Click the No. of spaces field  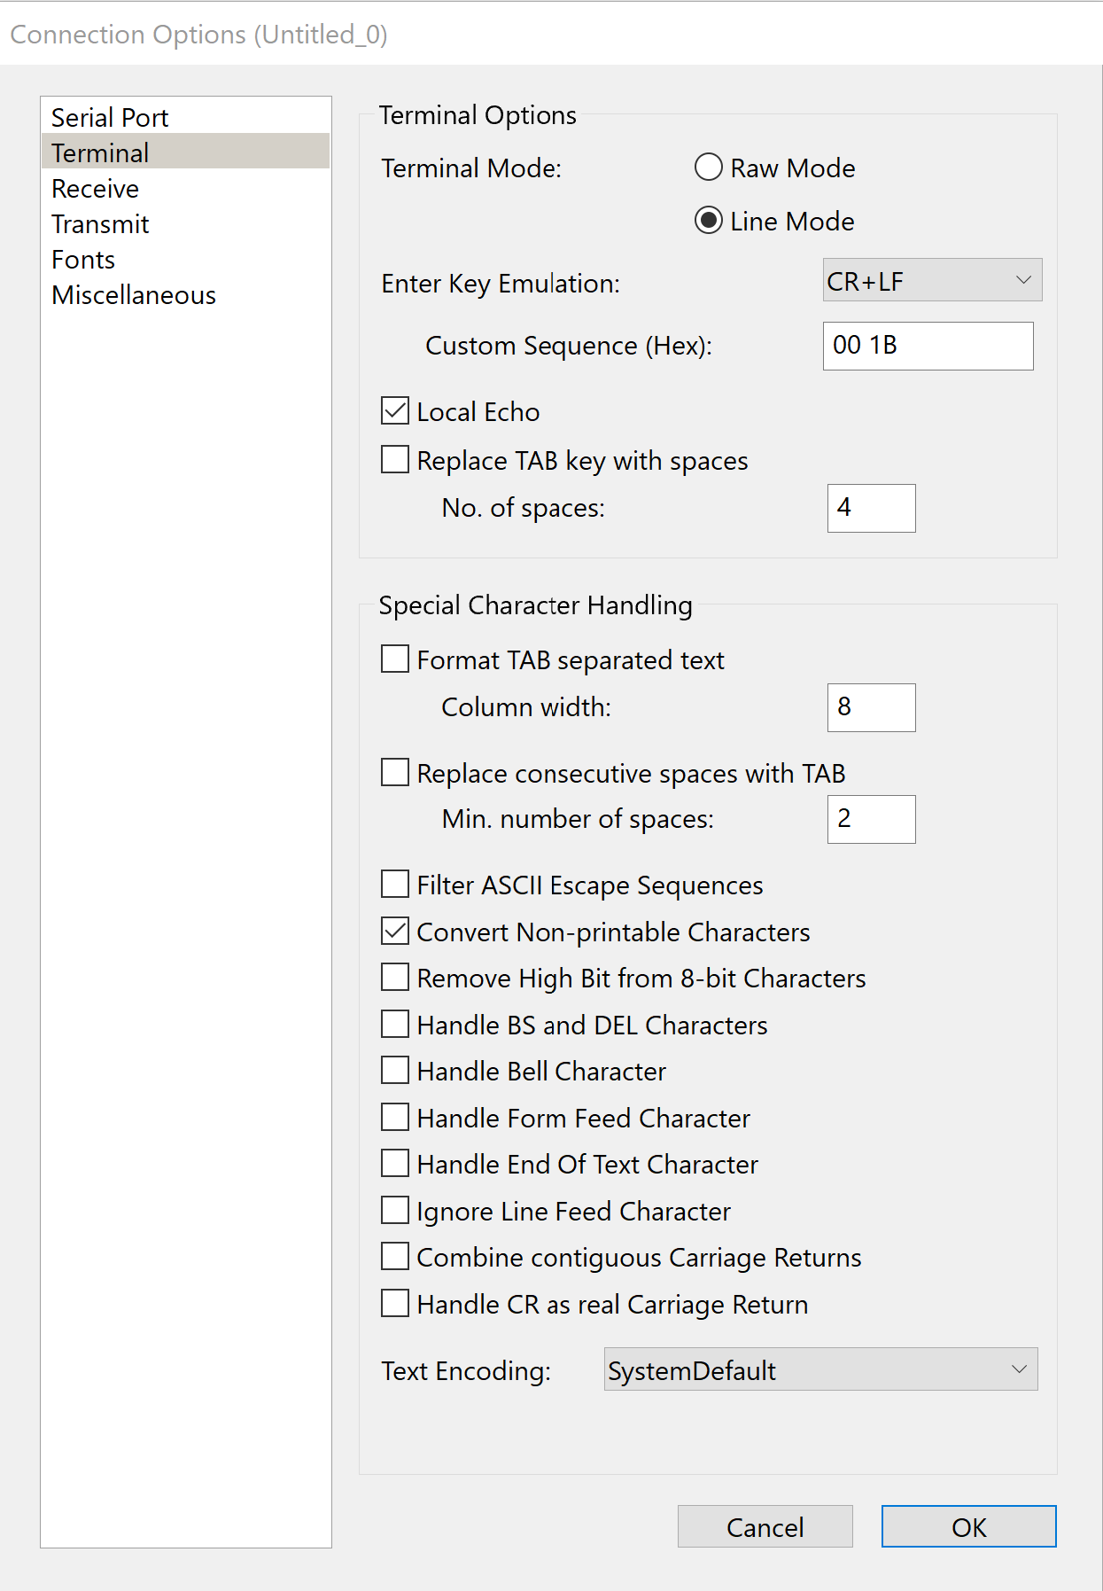[871, 508]
